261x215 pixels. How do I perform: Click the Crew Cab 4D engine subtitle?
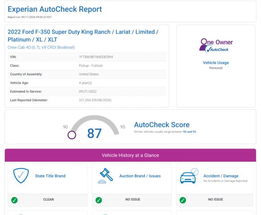(x=41, y=47)
